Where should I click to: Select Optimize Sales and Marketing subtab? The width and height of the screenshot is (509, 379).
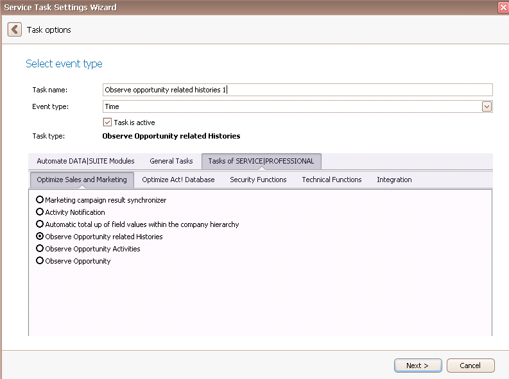[82, 180]
